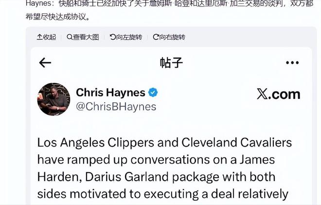
Task: Click the clockwise rotate icon beside 向右旋转
Action: click(156, 37)
